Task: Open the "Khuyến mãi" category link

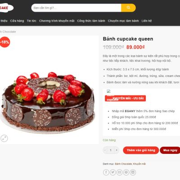Action: point(139,164)
